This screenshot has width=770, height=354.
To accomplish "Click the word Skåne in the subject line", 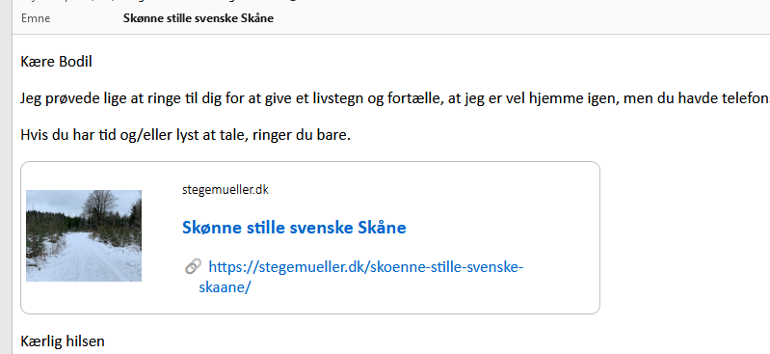I will [x=257, y=18].
